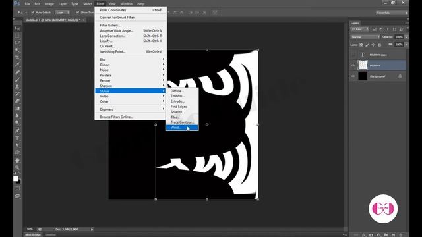422x237 pixels.
Task: Reapply Polar Coordinates filter
Action: (131, 10)
